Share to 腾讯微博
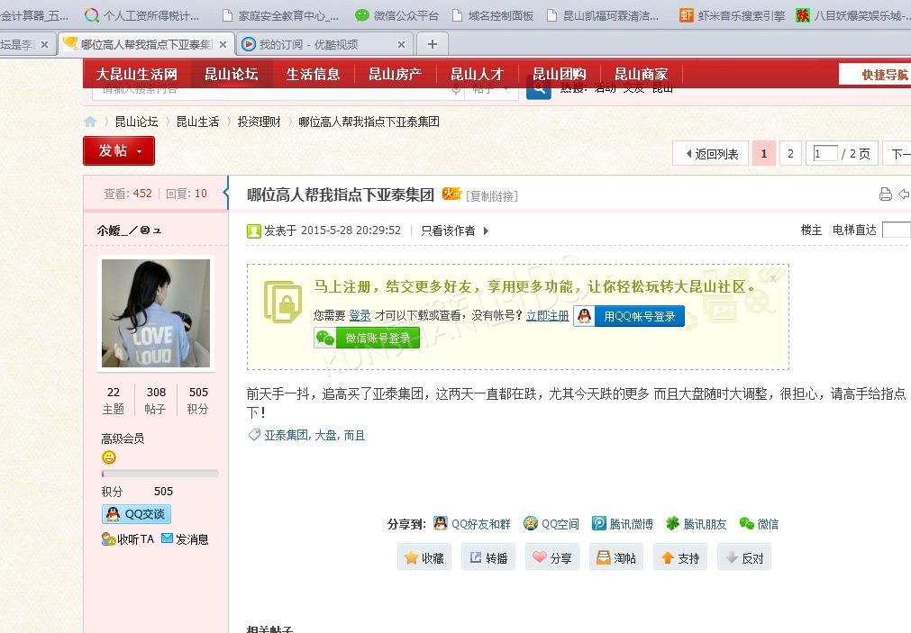 [623, 524]
